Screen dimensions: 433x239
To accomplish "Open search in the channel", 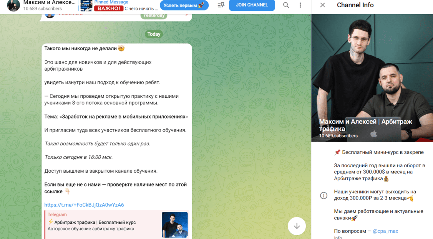I will 286,5.
